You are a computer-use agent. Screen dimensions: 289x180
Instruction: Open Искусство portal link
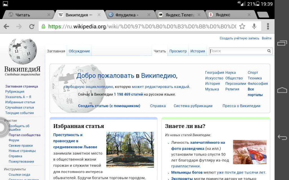[x=214, y=78]
